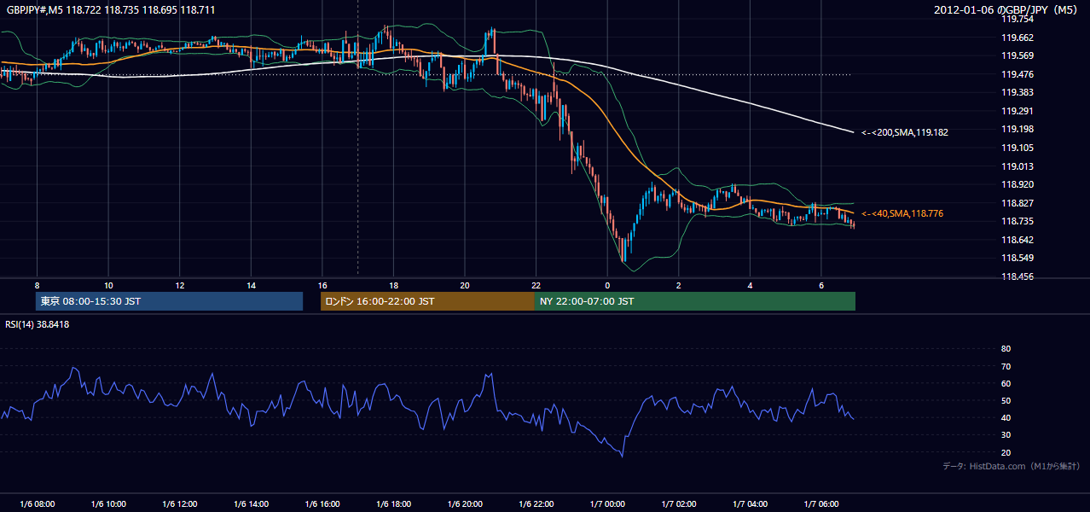Click RSI scale level 80
The image size is (1090, 512).
[1006, 349]
